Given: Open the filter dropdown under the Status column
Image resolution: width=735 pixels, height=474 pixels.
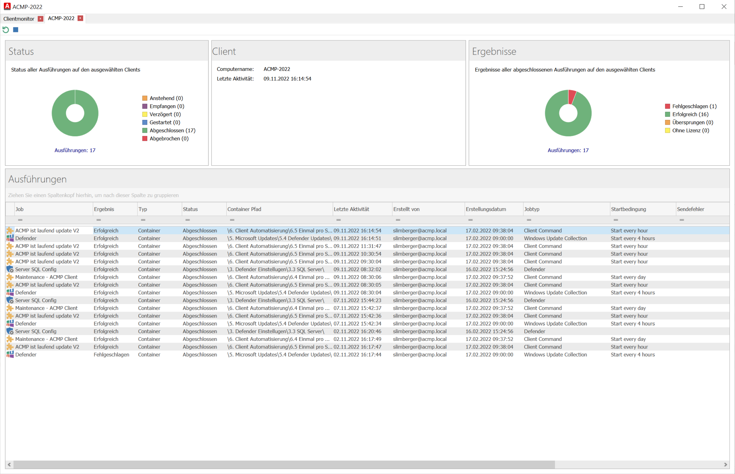Looking at the screenshot, I should pyautogui.click(x=187, y=220).
